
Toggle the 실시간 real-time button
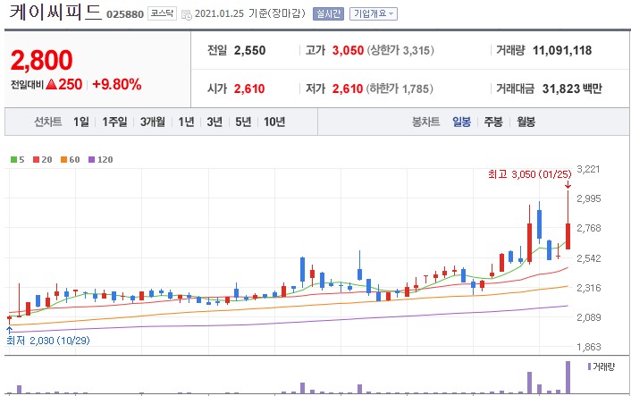click(328, 13)
